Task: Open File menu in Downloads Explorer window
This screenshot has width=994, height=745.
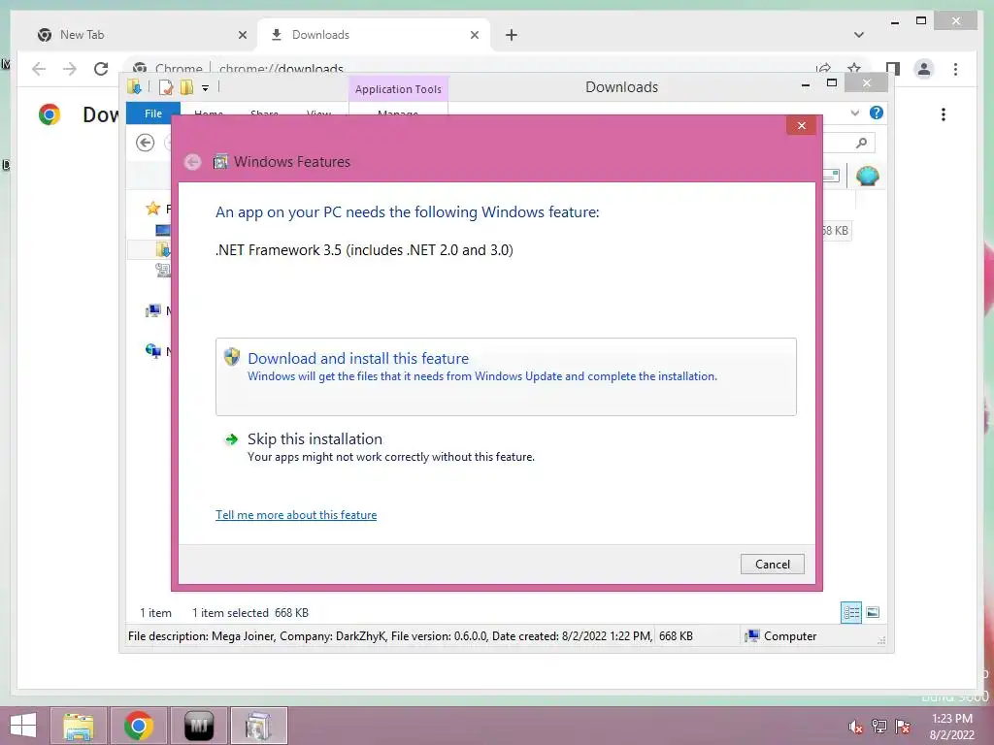Action: [x=152, y=113]
